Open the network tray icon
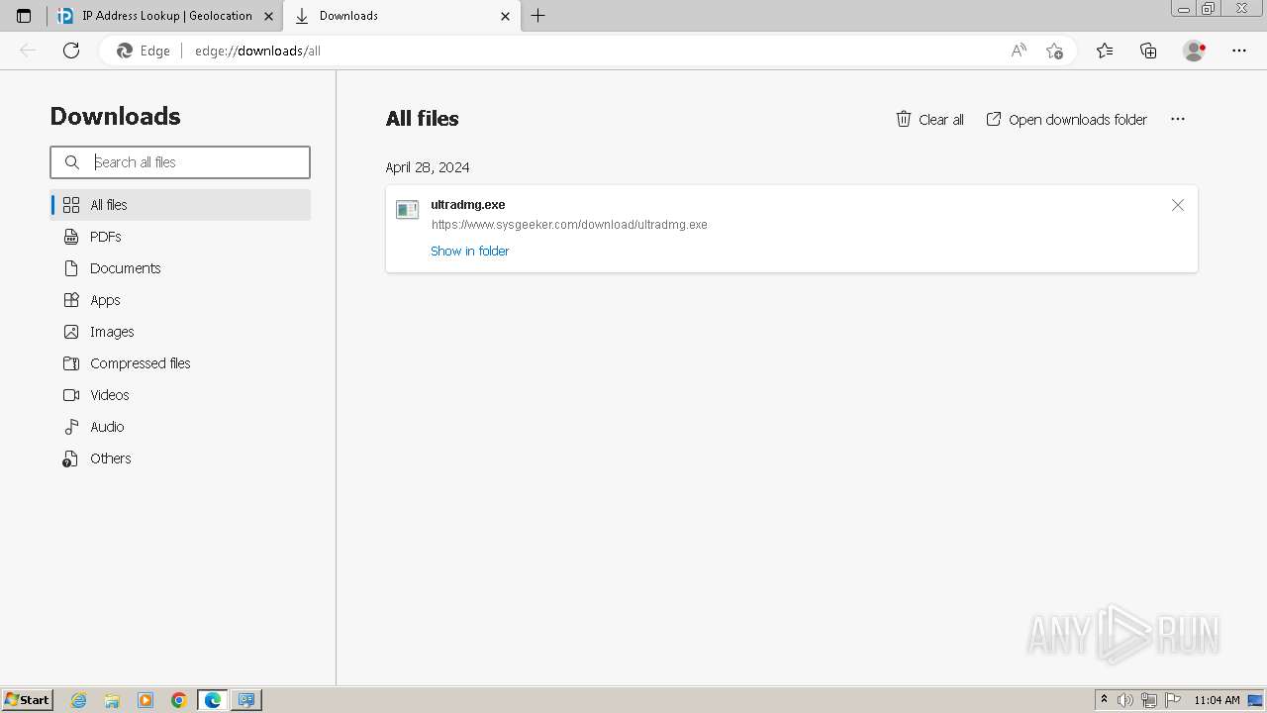The width and height of the screenshot is (1267, 713). click(1149, 700)
